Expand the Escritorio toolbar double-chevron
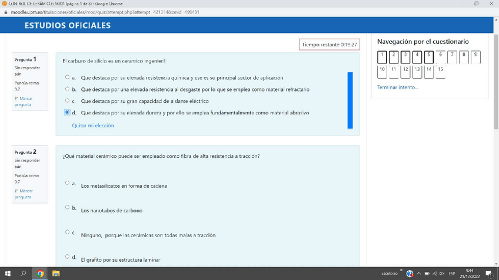The height and width of the screenshot is (280, 499). 401,271
